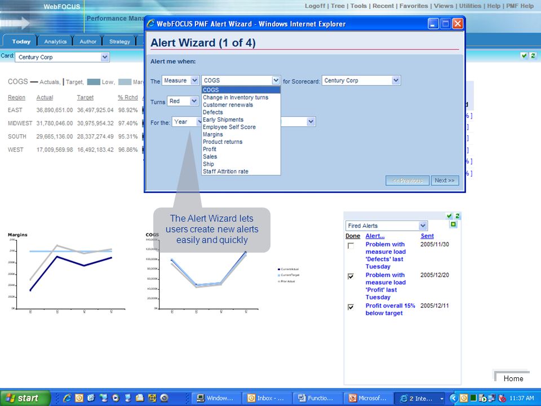The width and height of the screenshot is (541, 406).
Task: Open the Scorecard Century Corp dropdown
Action: 361,81
